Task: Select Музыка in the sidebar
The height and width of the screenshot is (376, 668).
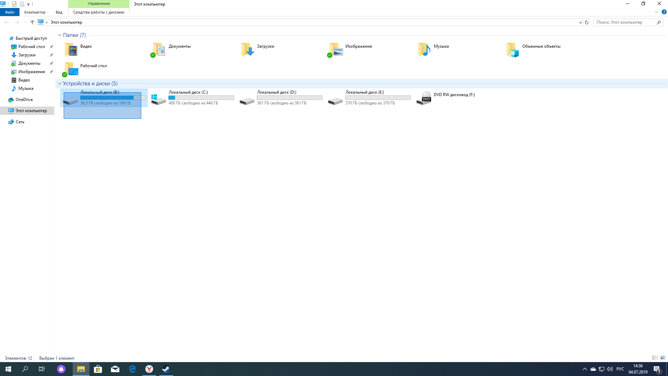Action: (26, 88)
